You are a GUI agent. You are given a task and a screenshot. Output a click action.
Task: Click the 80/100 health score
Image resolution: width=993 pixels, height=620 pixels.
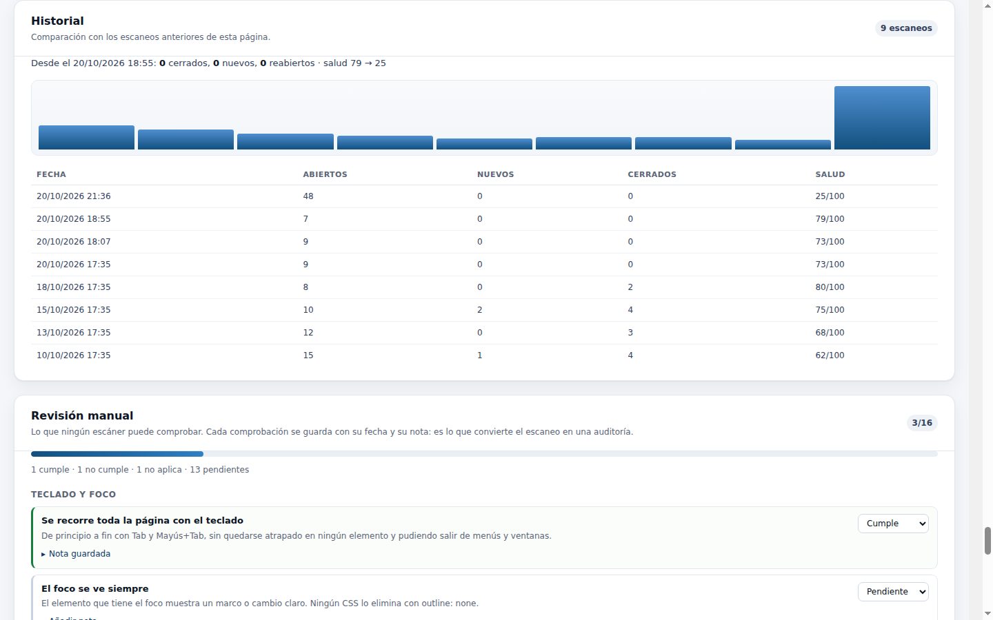coord(830,287)
